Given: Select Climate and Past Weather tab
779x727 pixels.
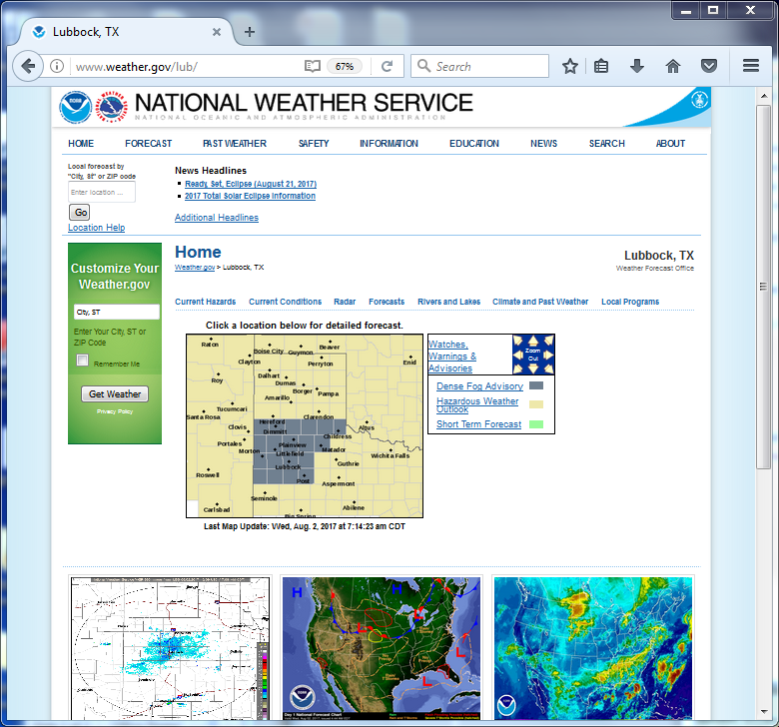Looking at the screenshot, I should pos(540,302).
